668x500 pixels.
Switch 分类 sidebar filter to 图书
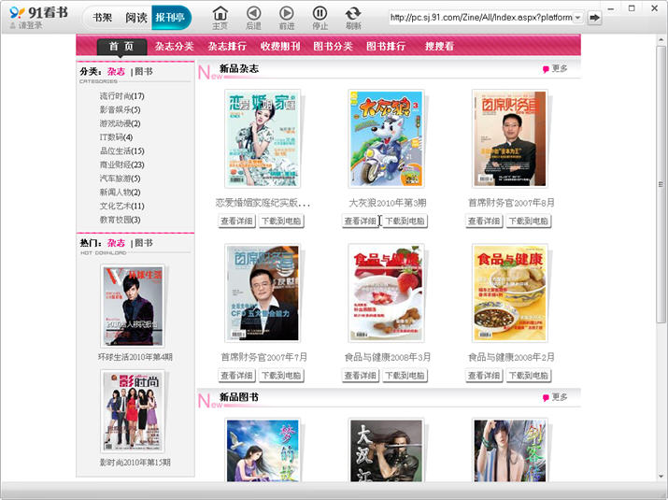click(144, 71)
